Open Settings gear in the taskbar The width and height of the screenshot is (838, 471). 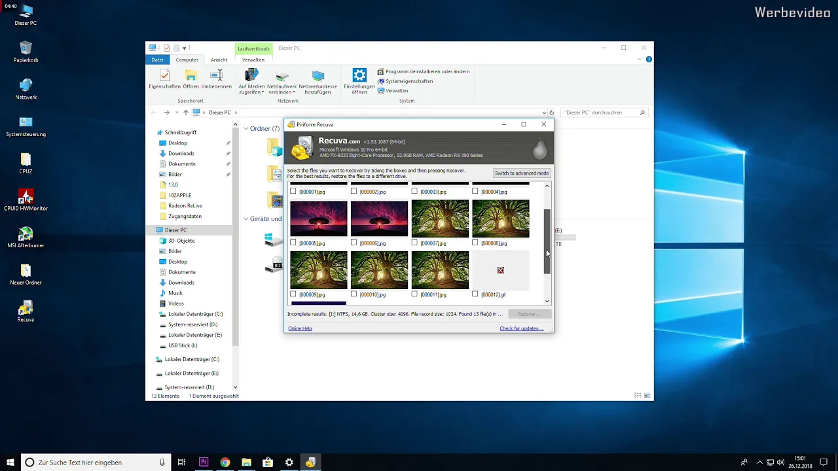click(x=289, y=462)
